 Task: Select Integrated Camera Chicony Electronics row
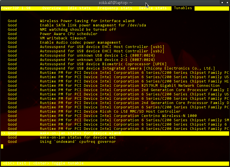(115, 68)
